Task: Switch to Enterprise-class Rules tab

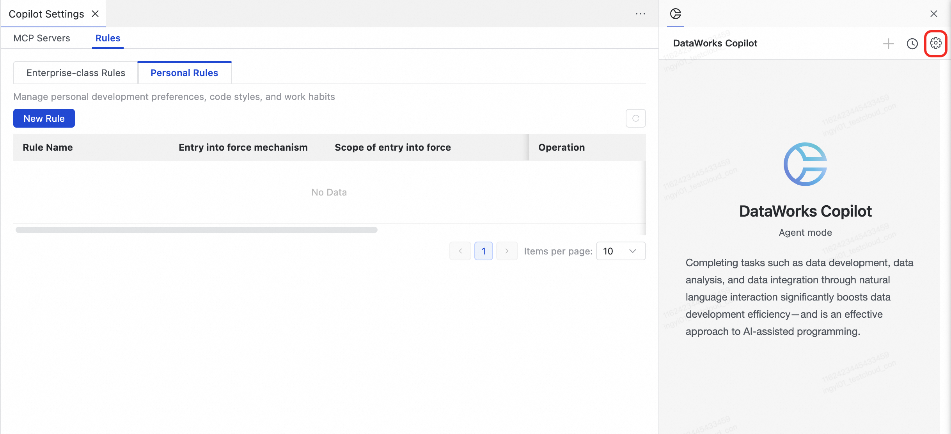Action: pyautogui.click(x=76, y=73)
